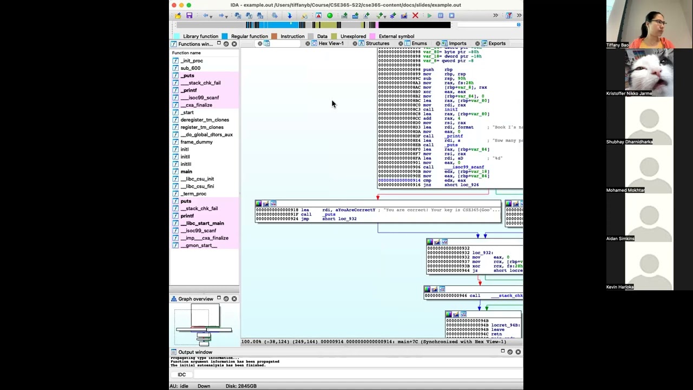The width and height of the screenshot is (693, 390).
Task: Click the pause process toolbar icon
Action: point(441,16)
